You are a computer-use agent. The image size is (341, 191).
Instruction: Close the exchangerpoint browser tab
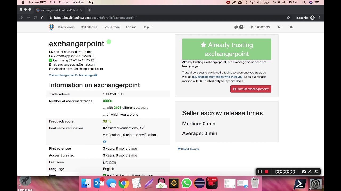81,10
